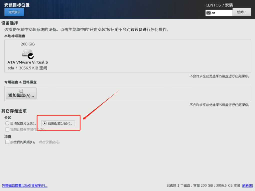Click the small disk icon above 添加磁盘
This screenshot has height=191, width=255.
21,91
